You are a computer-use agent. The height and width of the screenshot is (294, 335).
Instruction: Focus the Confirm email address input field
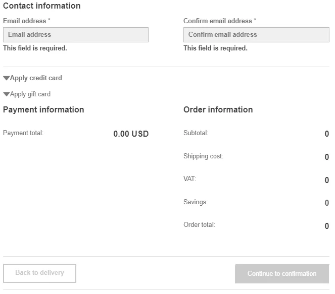[x=256, y=35]
